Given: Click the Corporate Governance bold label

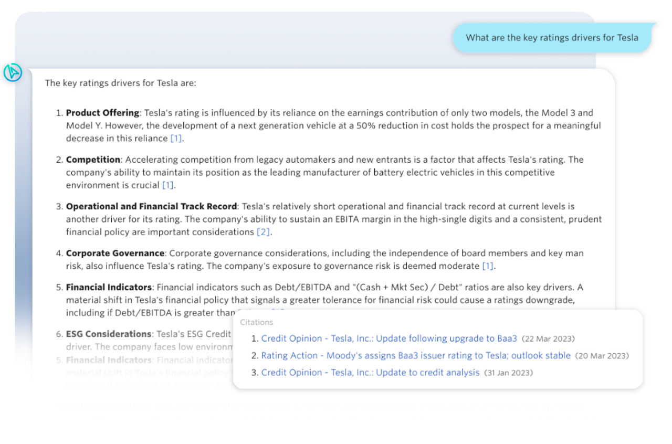Looking at the screenshot, I should coord(114,253).
